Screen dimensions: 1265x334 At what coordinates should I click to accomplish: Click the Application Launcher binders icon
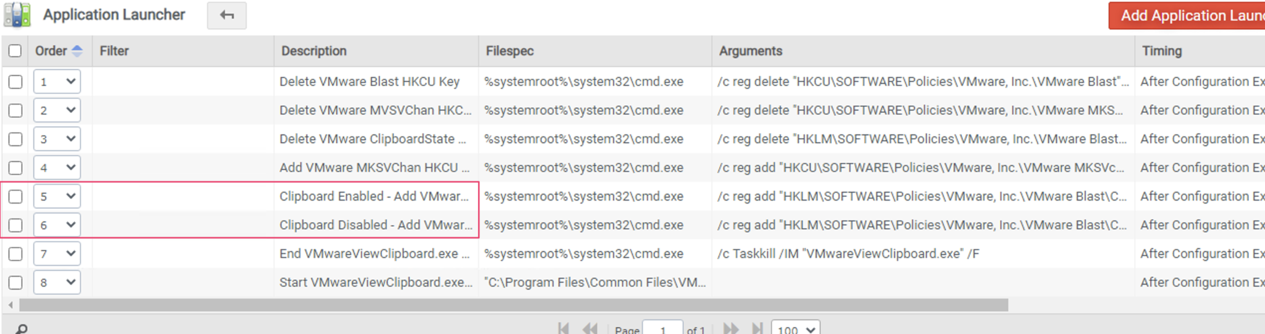17,15
